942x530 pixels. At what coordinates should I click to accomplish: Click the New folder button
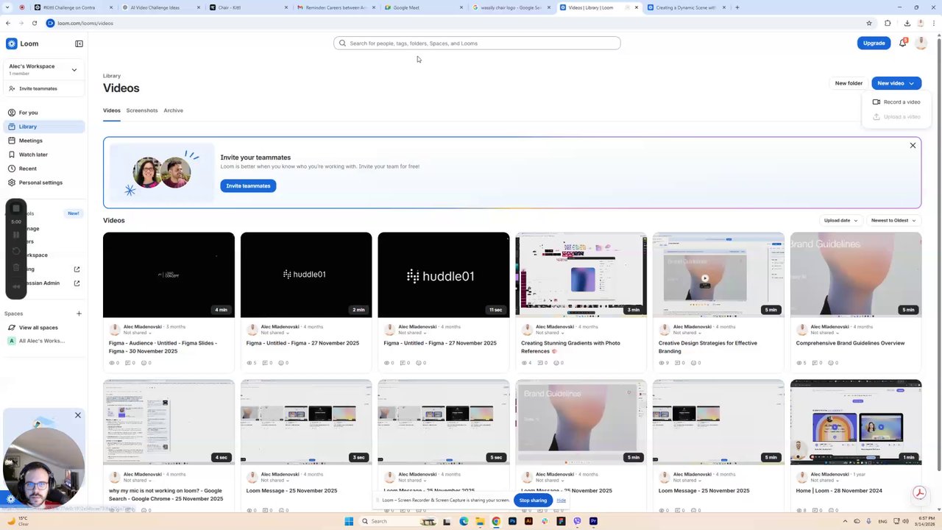pos(849,83)
